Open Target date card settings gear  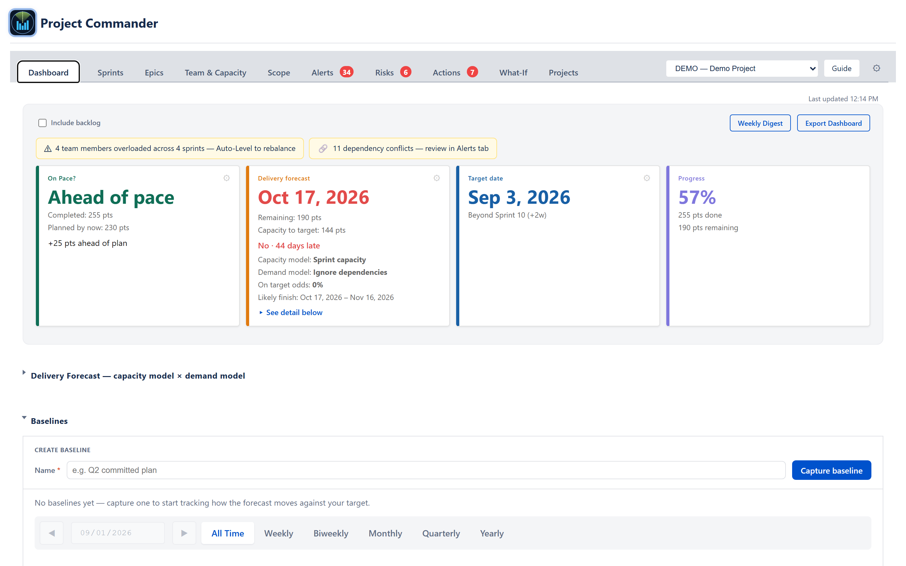[646, 178]
